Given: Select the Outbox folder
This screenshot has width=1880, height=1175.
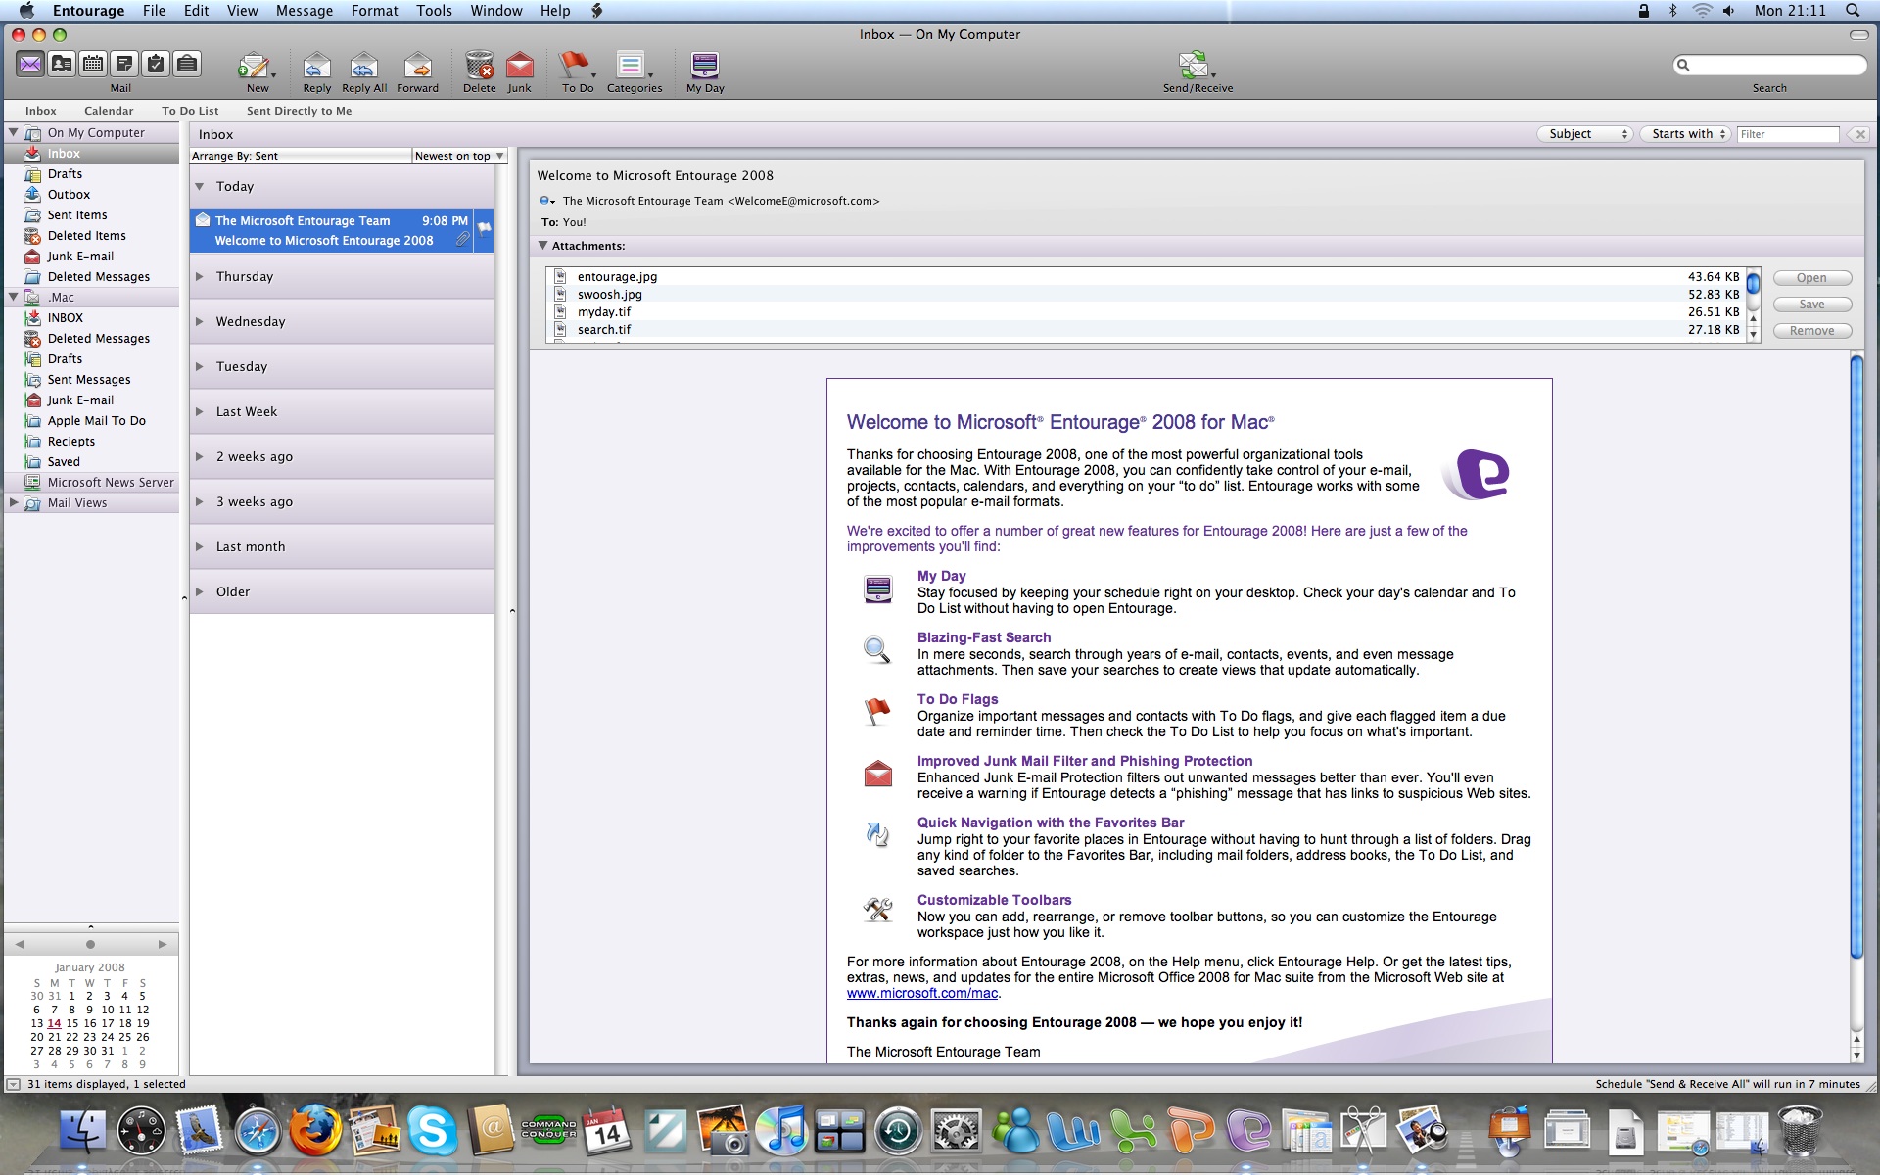Looking at the screenshot, I should (91, 195).
